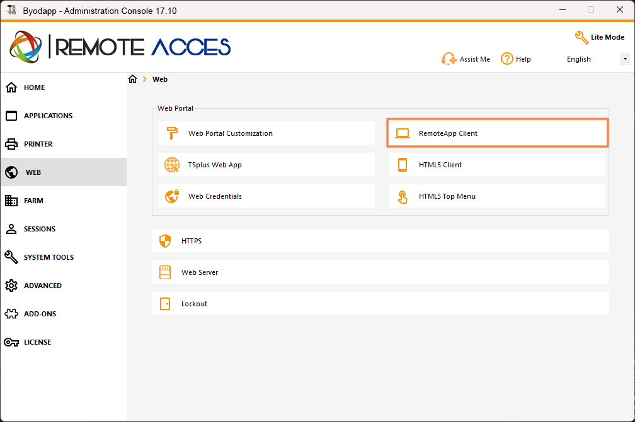Open the HTTPS settings row
The image size is (635, 422).
(x=380, y=240)
